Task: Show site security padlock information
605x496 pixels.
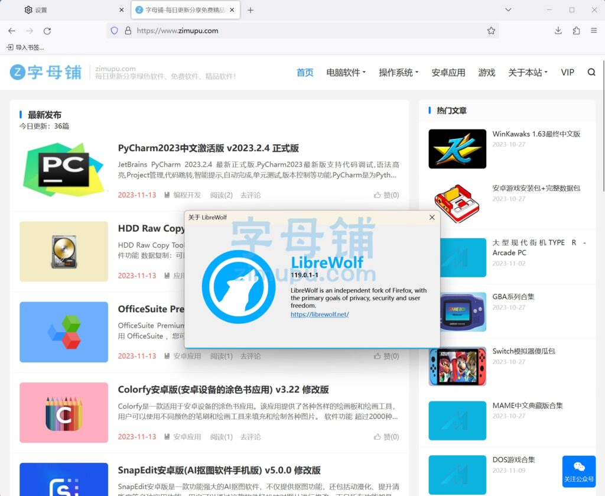Action: point(128,31)
